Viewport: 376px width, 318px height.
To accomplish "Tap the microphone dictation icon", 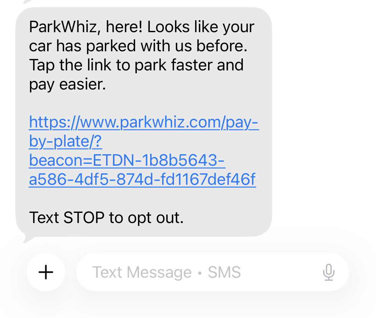I will tap(329, 272).
